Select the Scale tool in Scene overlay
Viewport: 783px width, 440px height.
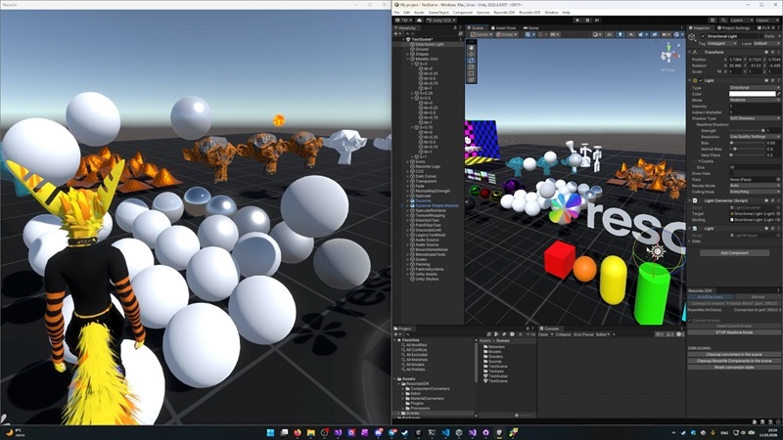pyautogui.click(x=471, y=66)
